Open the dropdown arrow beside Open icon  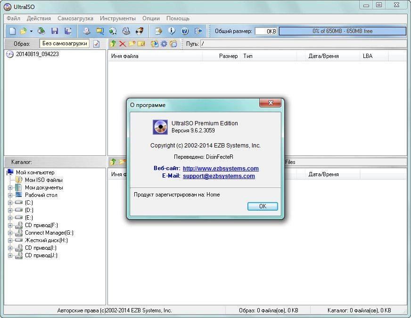coord(31,31)
